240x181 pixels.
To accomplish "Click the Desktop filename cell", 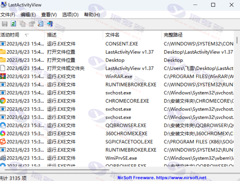I will (115, 60).
